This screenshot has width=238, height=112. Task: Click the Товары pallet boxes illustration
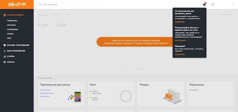[172, 96]
